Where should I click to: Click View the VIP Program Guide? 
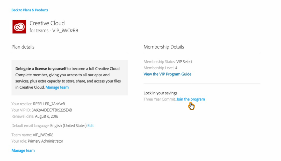(x=167, y=74)
